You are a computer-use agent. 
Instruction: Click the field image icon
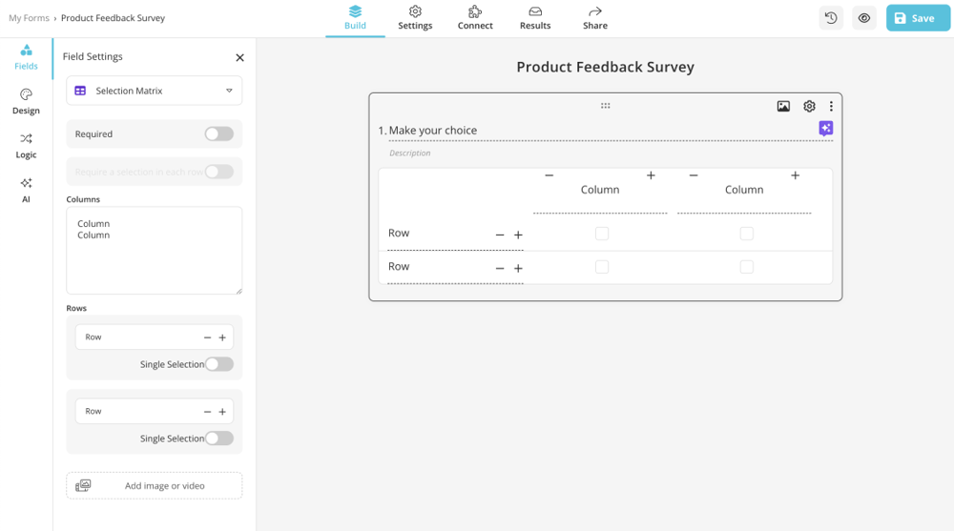[783, 107]
